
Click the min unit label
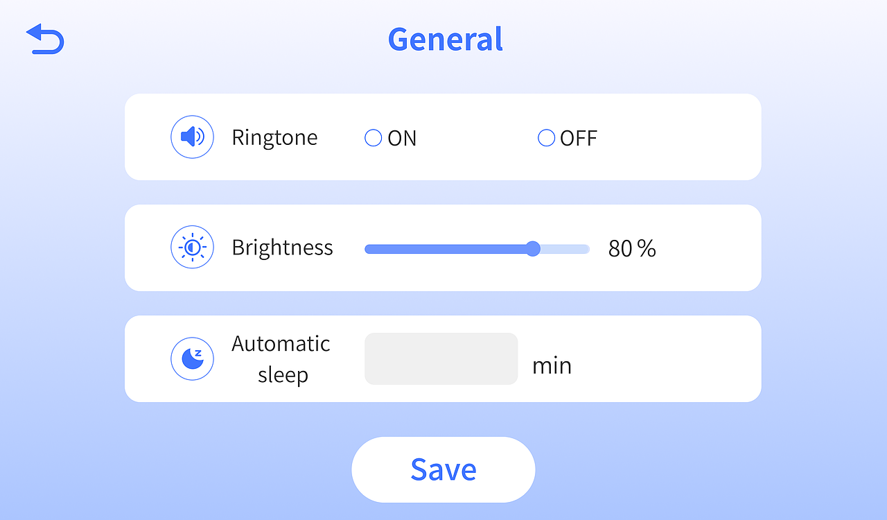click(x=552, y=365)
